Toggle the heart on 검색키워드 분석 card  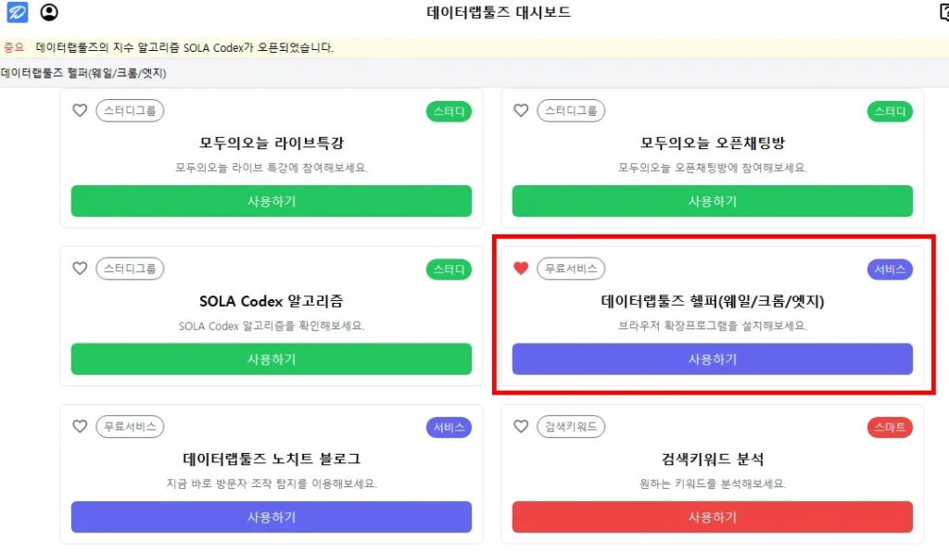521,427
